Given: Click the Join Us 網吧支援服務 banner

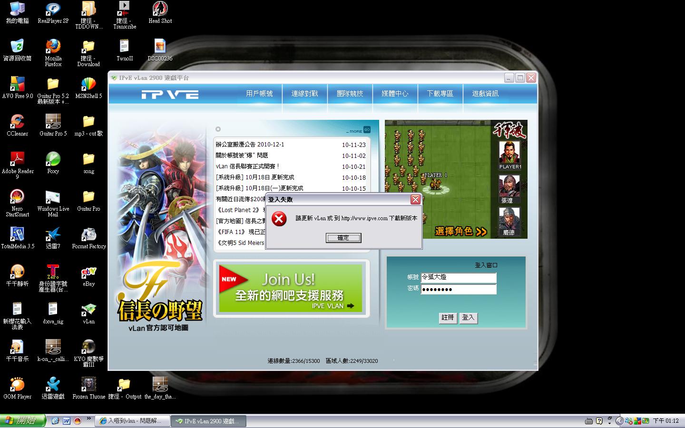Looking at the screenshot, I should click(291, 288).
